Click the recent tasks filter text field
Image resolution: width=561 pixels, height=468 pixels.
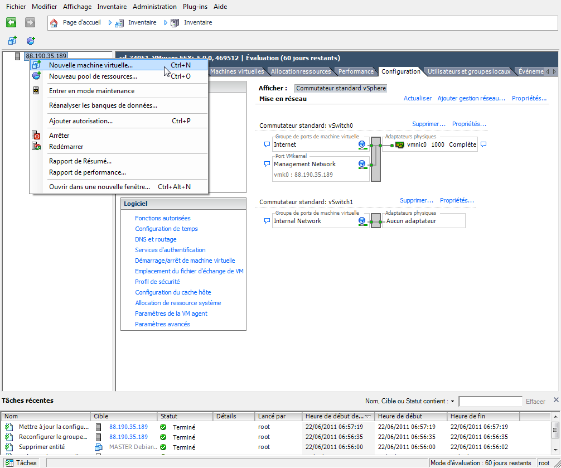click(490, 402)
